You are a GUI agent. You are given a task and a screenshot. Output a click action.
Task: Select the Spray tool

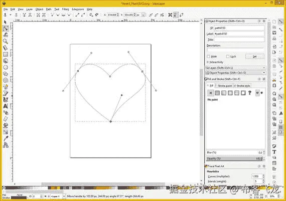6,112
